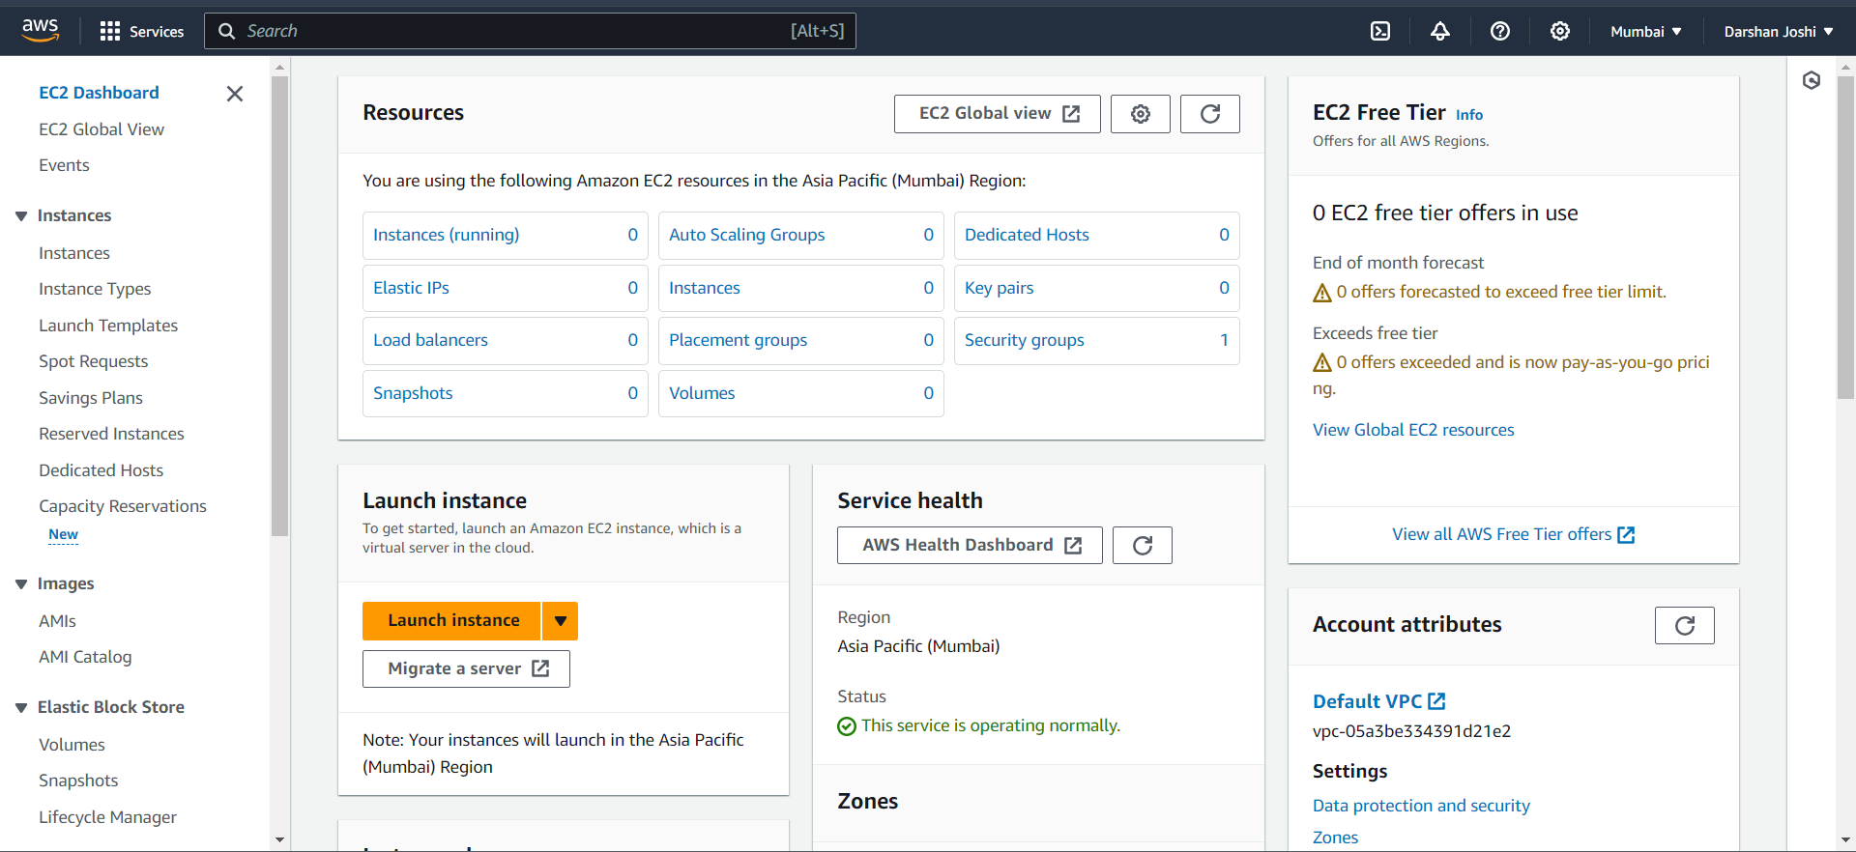The width and height of the screenshot is (1856, 852).
Task: Refresh the Resources panel
Action: click(1210, 114)
